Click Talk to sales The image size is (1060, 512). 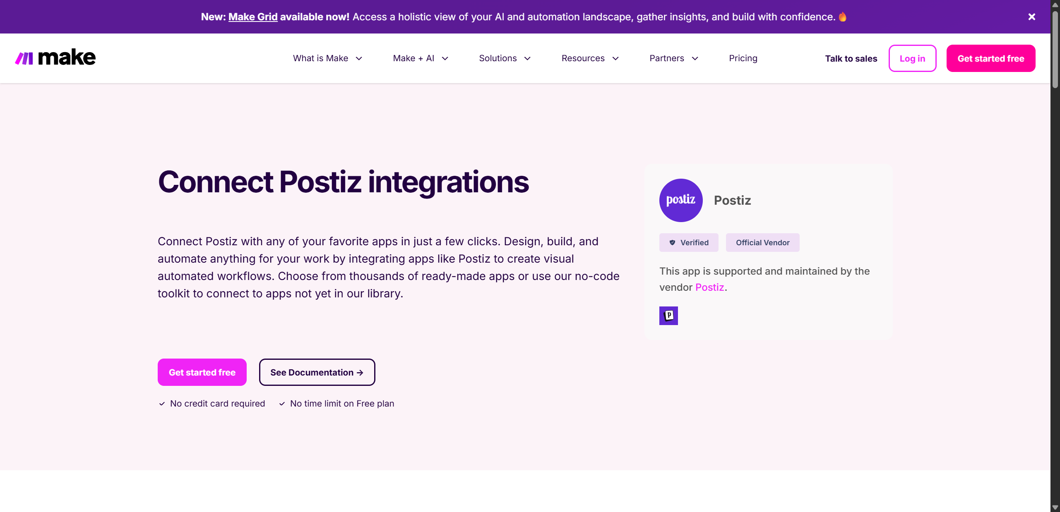click(x=851, y=59)
